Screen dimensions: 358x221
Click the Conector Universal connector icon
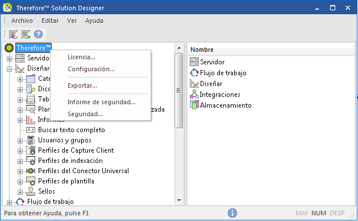pos(31,171)
